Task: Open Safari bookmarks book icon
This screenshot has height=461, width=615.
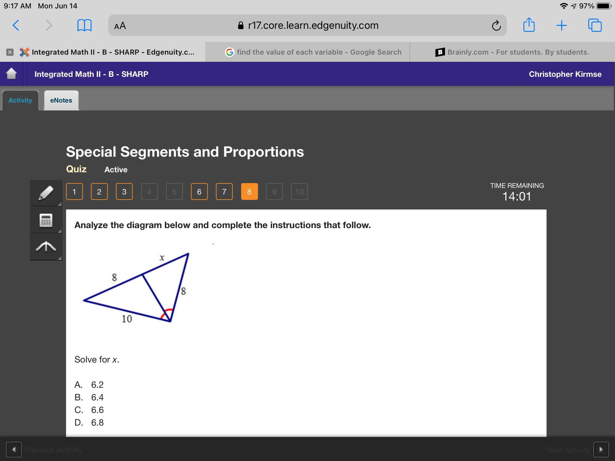Action: coord(84,25)
